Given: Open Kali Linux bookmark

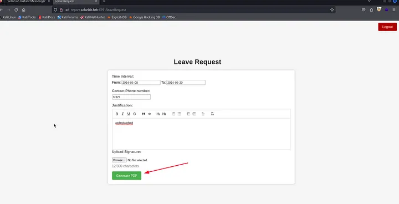Looking at the screenshot, I should click(8, 17).
